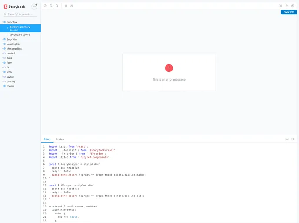This screenshot has height=223, width=299.
Task: Toggle the second grid toolbar icon
Action: click(x=72, y=6)
